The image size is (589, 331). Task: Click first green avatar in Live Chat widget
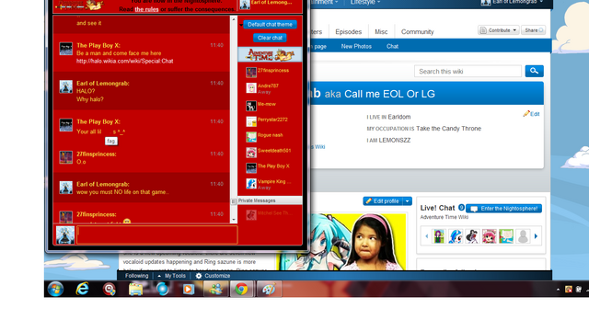click(439, 236)
